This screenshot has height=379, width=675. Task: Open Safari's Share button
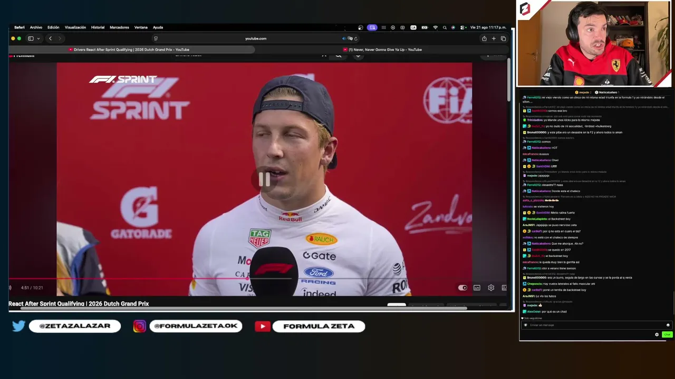484,38
